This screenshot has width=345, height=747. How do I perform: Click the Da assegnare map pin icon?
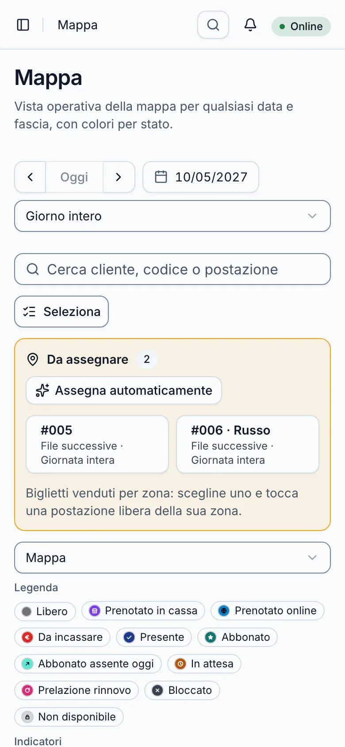click(x=33, y=359)
